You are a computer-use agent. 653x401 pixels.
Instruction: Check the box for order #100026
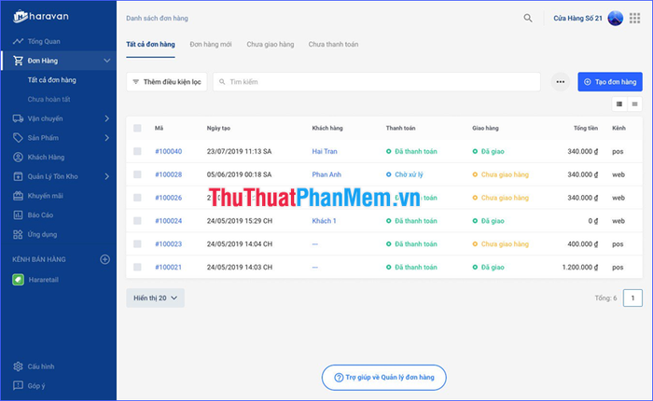pyautogui.click(x=137, y=198)
